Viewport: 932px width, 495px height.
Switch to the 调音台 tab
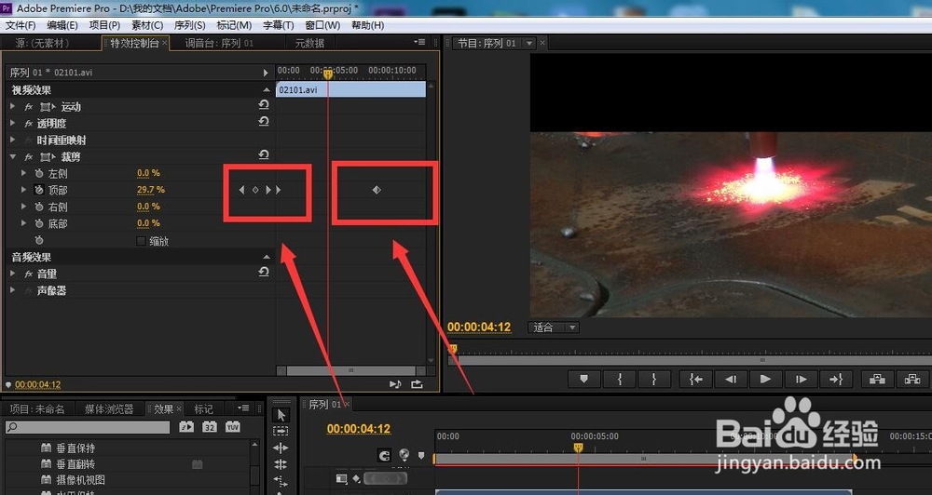[x=219, y=43]
